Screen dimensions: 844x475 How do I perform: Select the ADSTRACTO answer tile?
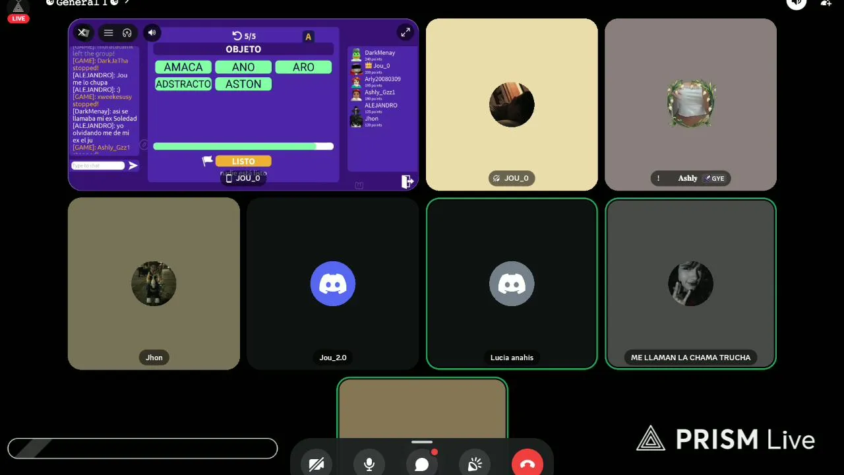point(183,84)
